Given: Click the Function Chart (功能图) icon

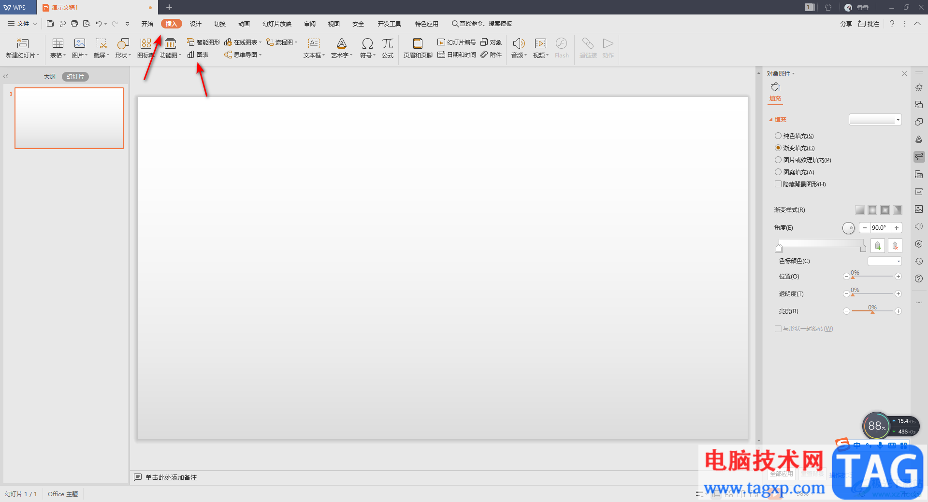Looking at the screenshot, I should tap(170, 43).
